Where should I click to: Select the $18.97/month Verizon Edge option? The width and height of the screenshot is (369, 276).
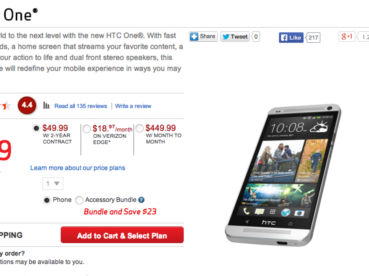click(87, 129)
